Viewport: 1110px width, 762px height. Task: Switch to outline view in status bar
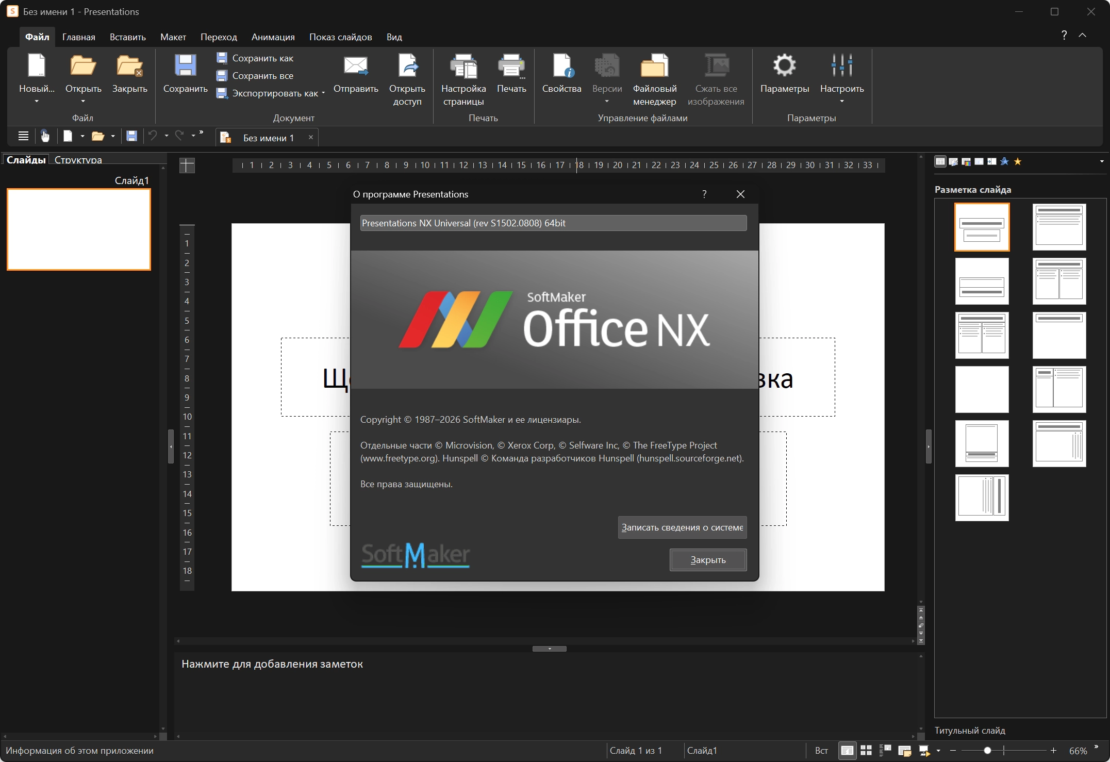point(885,751)
